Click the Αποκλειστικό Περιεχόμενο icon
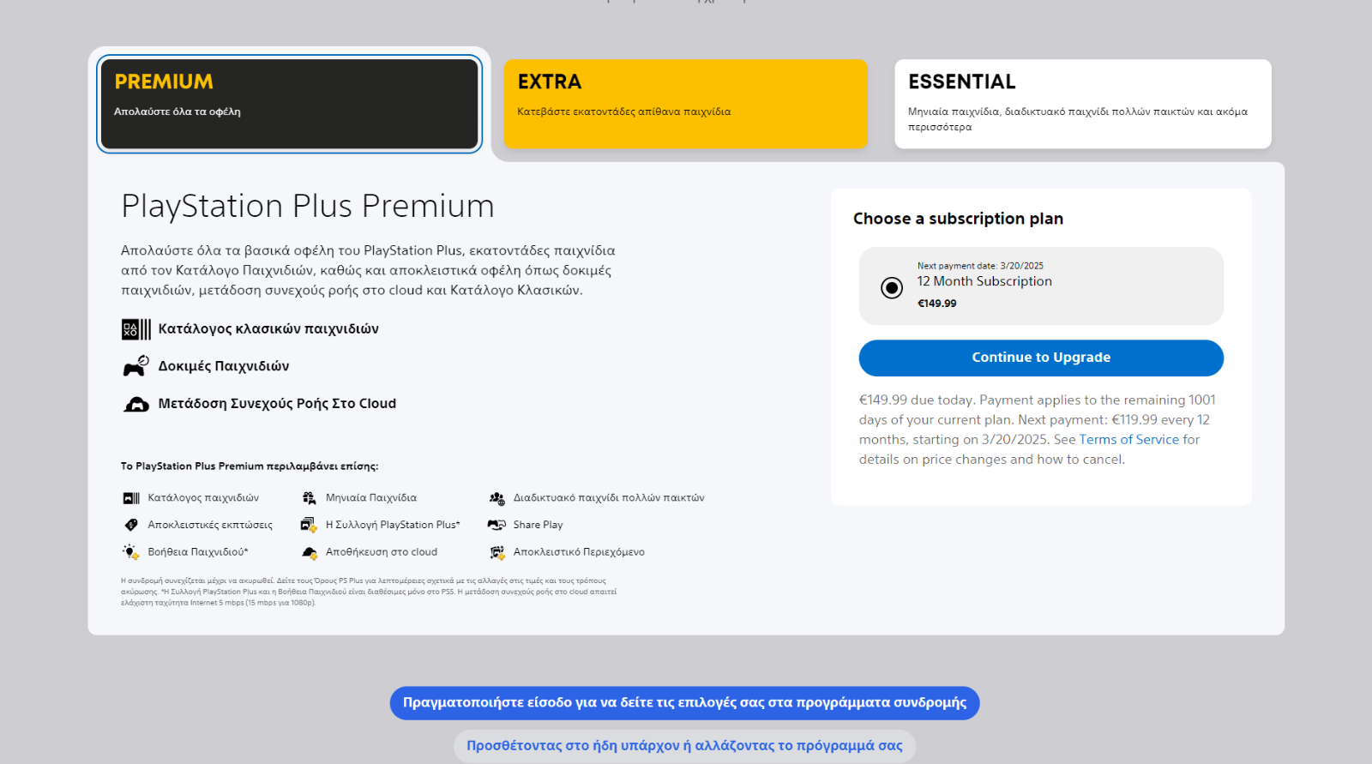1372x764 pixels. click(x=496, y=552)
